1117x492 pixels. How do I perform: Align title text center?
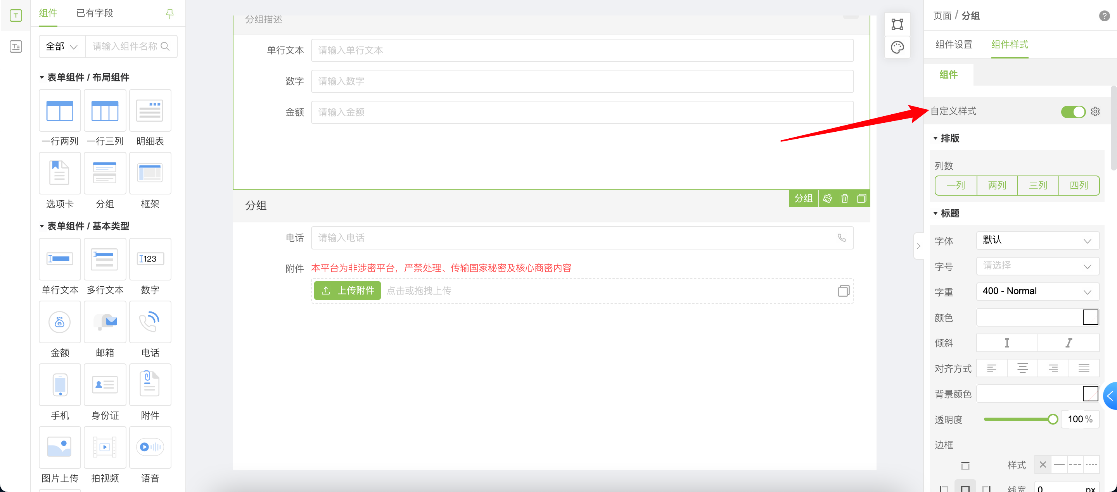click(x=1022, y=368)
